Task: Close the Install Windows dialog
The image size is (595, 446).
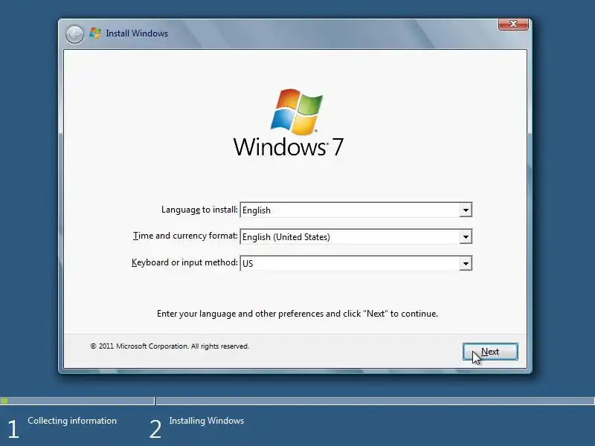Action: [x=513, y=24]
